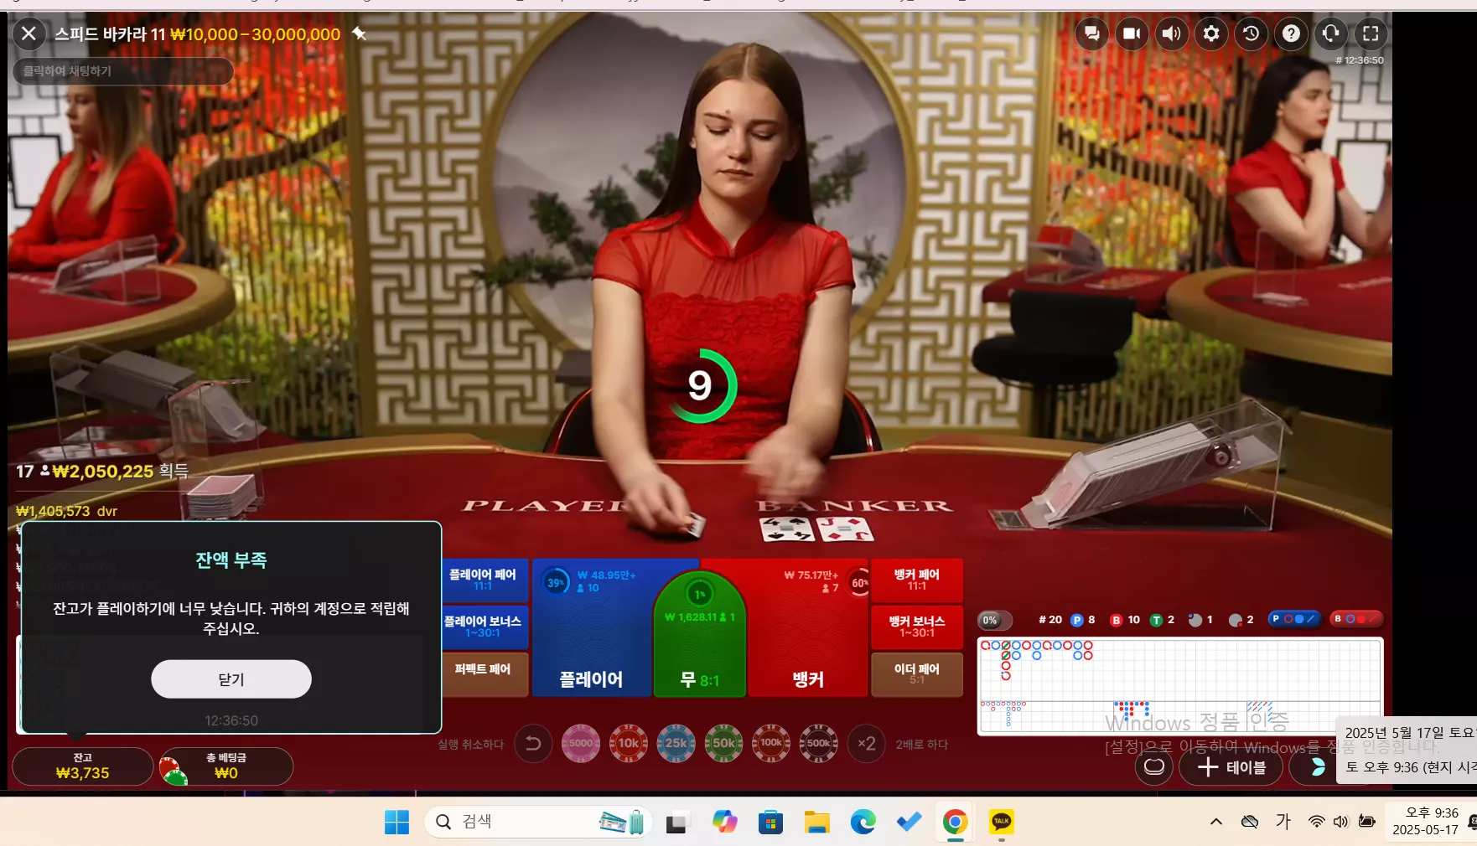Screen dimensions: 1477x846
Task: Open the + 테이블 add table button
Action: (1231, 767)
